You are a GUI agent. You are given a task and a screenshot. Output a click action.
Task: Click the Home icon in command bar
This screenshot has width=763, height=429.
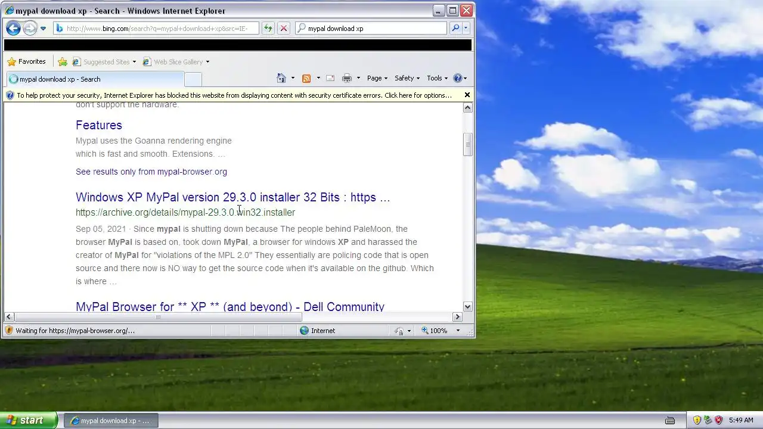[x=281, y=78]
